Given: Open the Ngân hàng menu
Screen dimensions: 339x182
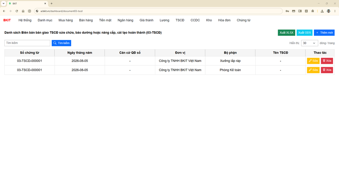Looking at the screenshot, I should (x=125, y=20).
